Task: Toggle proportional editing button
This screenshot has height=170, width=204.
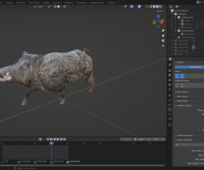Action: [x=65, y=6]
